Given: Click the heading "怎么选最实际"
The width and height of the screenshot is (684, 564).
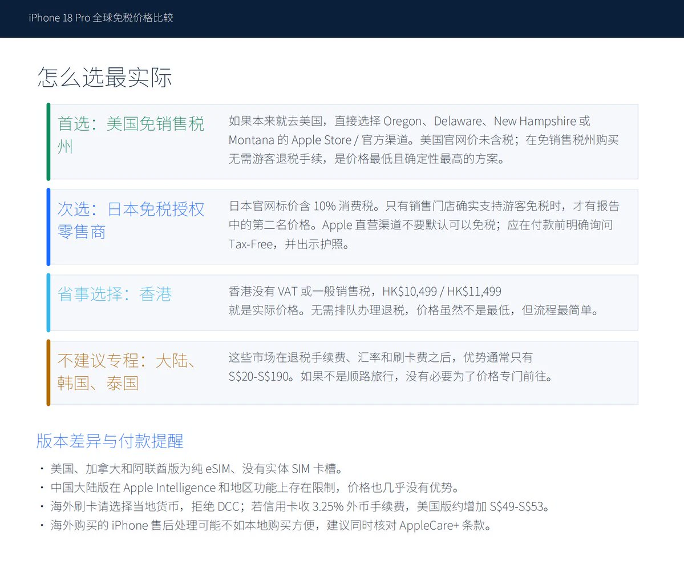Looking at the screenshot, I should click(104, 77).
